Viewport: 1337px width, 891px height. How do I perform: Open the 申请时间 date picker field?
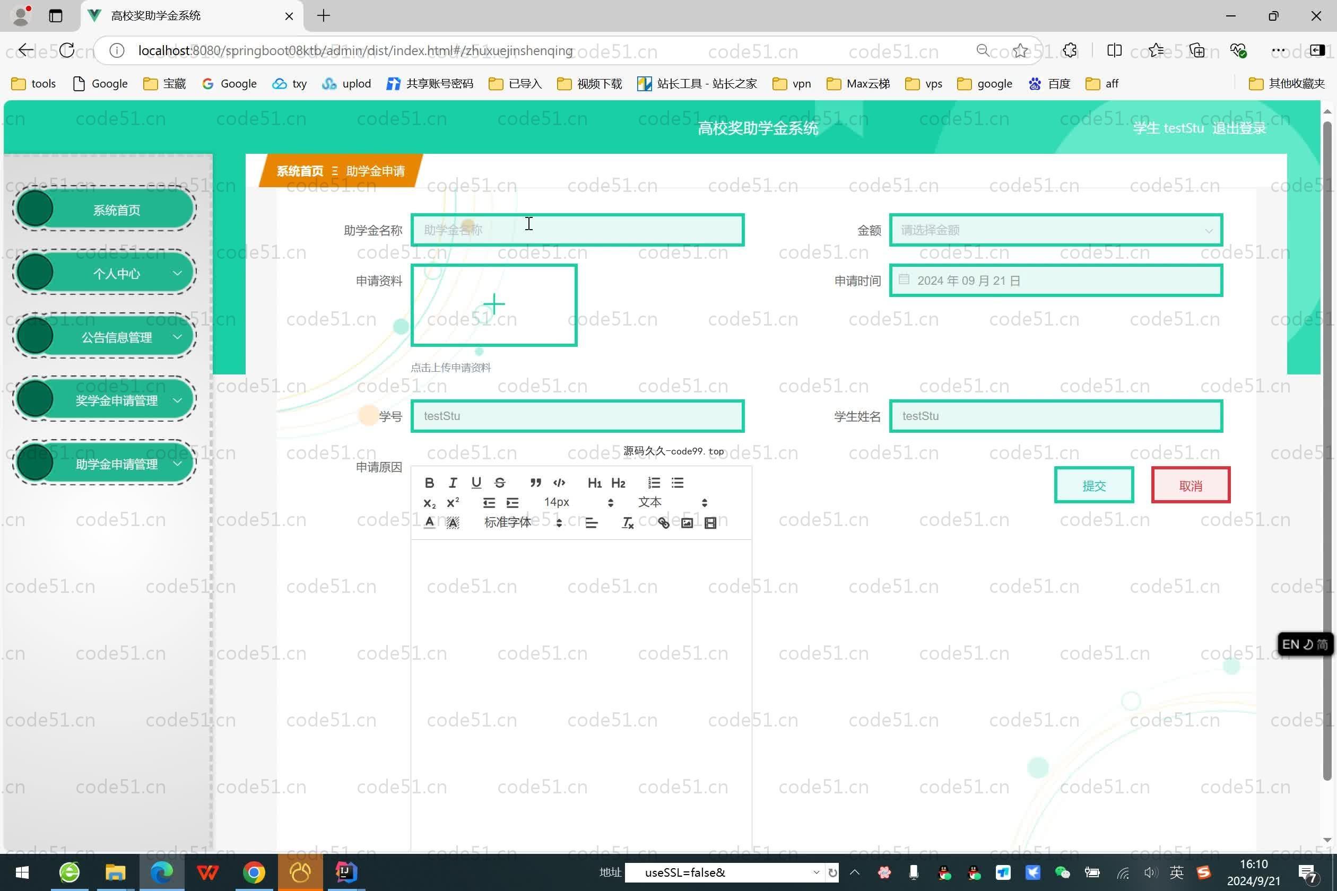click(1056, 281)
